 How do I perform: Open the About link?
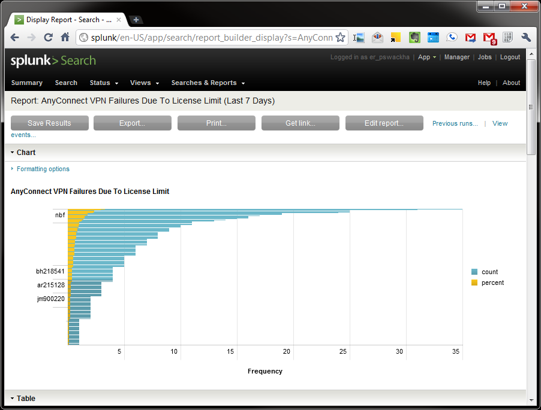click(511, 83)
